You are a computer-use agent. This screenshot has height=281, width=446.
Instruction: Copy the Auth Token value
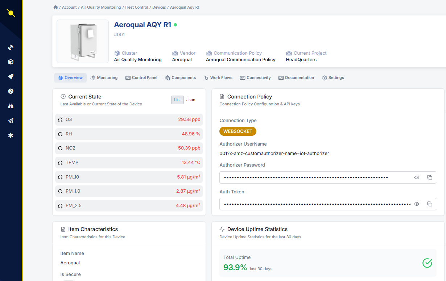[430, 204]
